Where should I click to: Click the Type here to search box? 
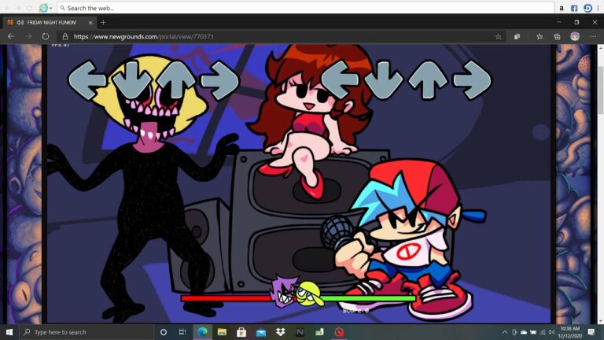pyautogui.click(x=87, y=332)
